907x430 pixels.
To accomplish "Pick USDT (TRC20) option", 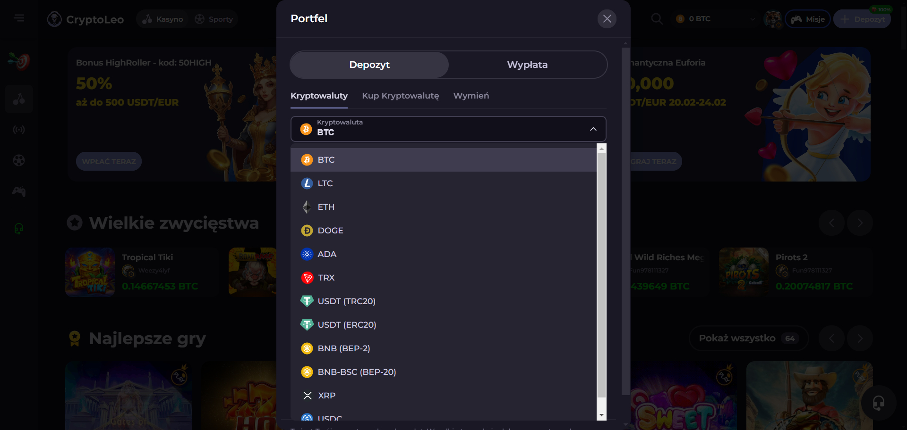I will (346, 301).
